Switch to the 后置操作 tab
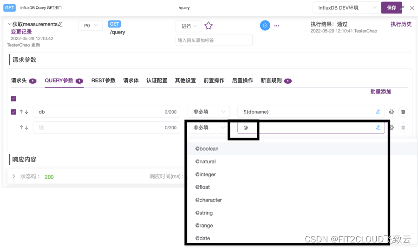418x248 pixels. 242,80
